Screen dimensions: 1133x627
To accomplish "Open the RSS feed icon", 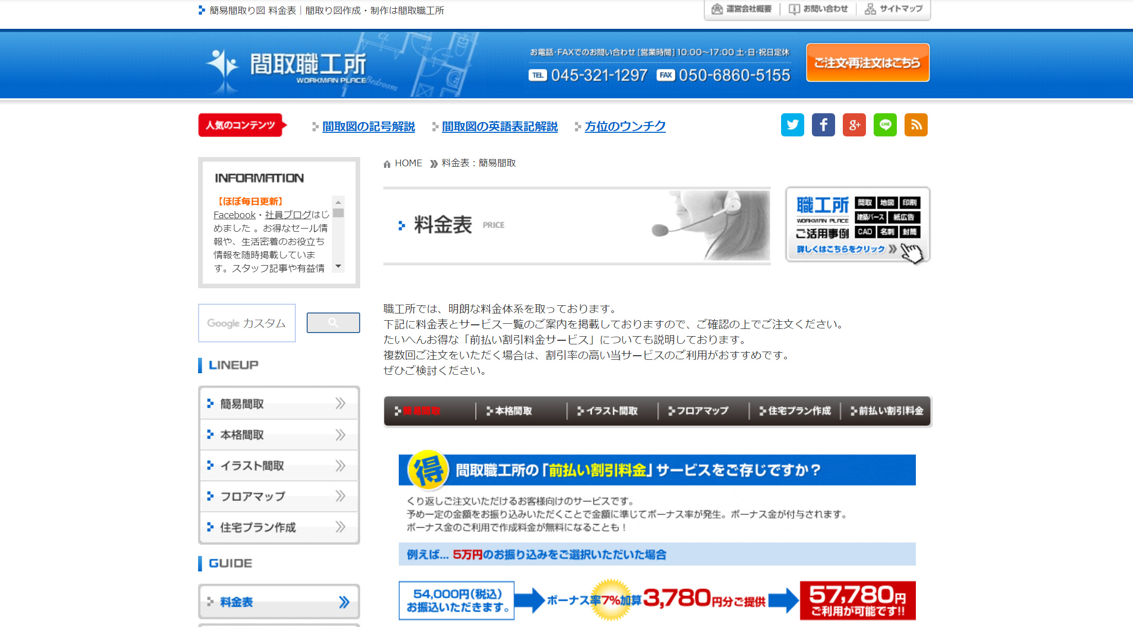I will click(916, 125).
